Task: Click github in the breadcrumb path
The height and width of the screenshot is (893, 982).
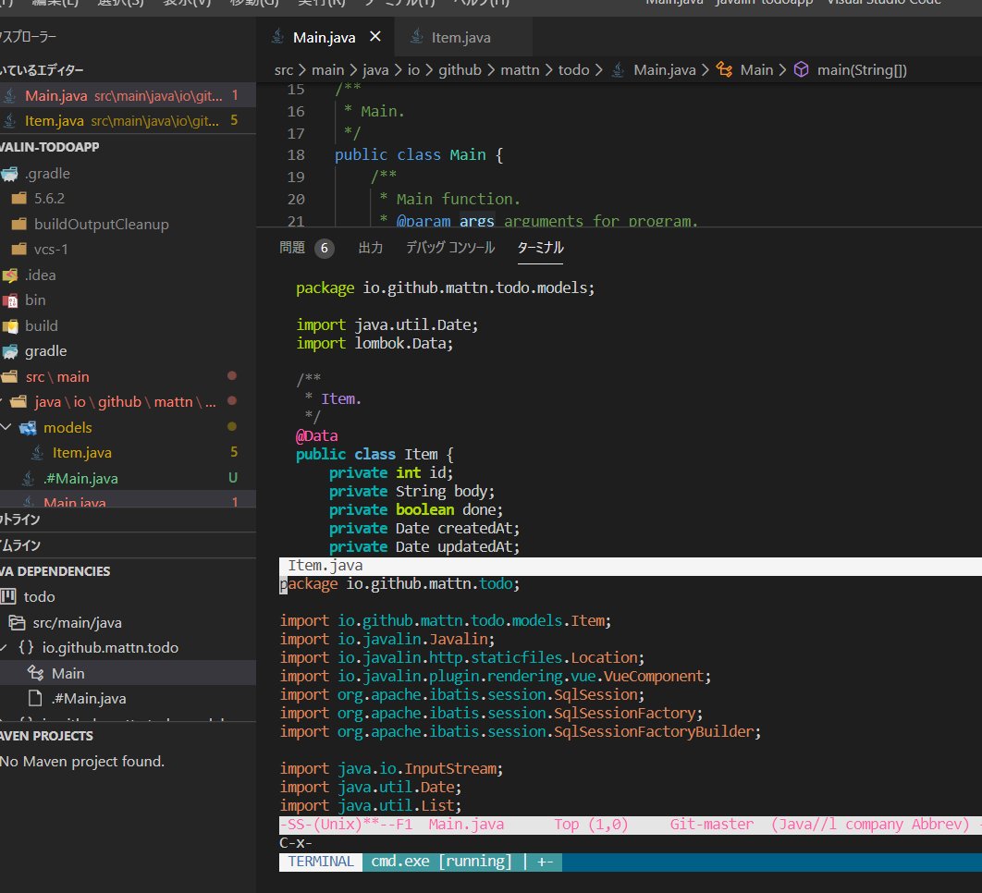Action: click(x=460, y=69)
